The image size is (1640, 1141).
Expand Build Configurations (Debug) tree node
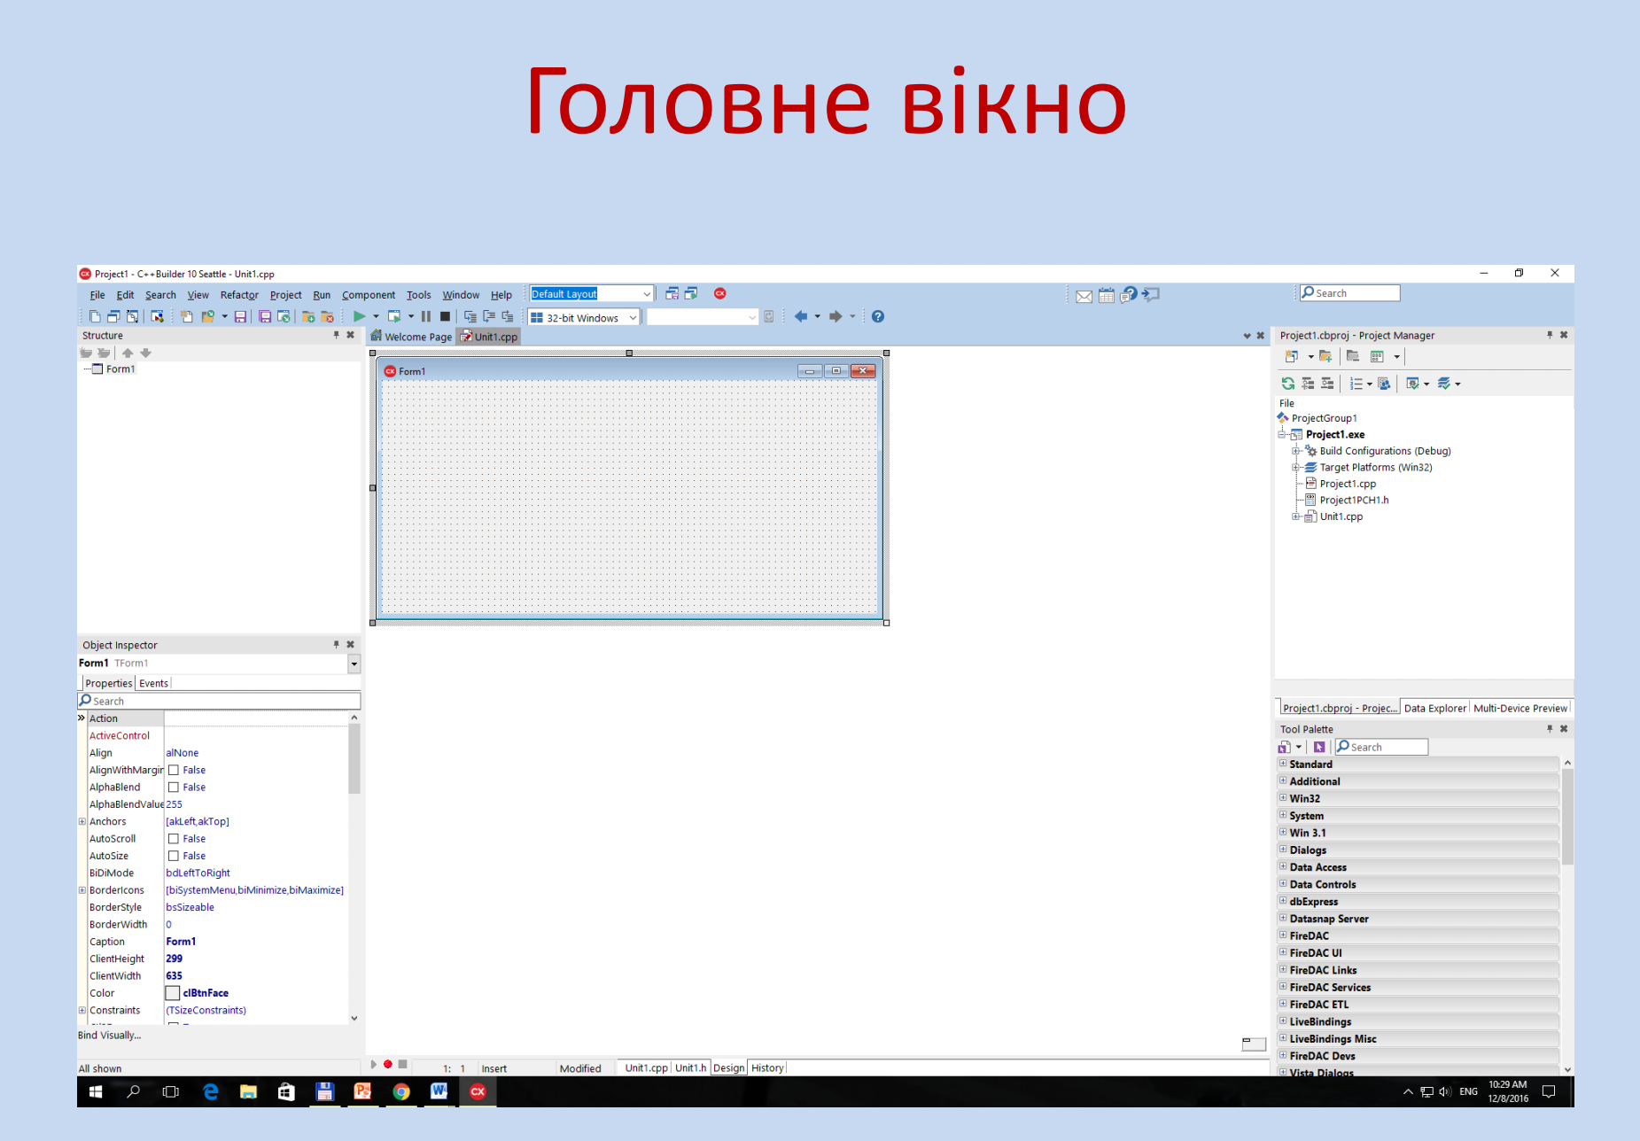point(1295,451)
